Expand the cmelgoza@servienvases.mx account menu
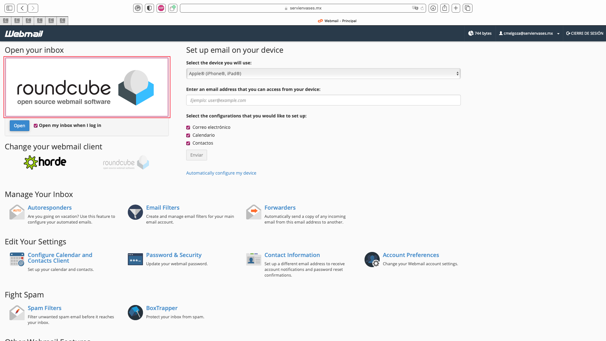The height and width of the screenshot is (341, 606). (529, 33)
